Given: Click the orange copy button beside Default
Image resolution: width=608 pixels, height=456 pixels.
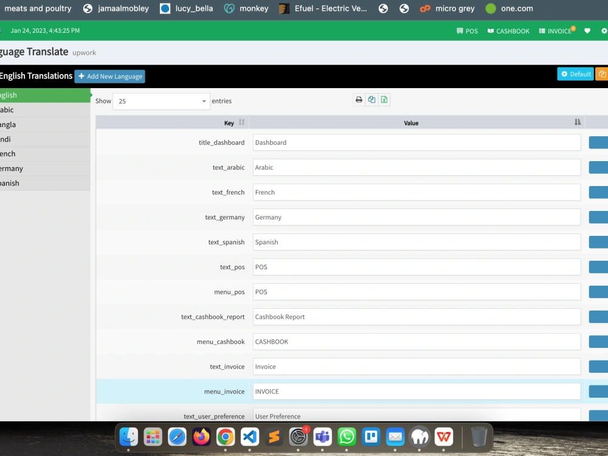Looking at the screenshot, I should [602, 74].
